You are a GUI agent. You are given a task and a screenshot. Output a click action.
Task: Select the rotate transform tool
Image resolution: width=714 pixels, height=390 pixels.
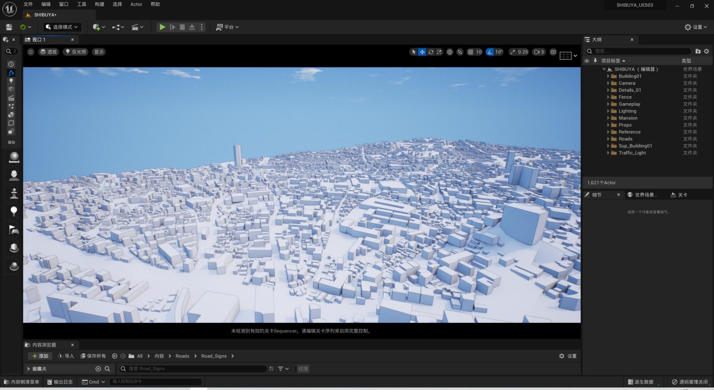[x=431, y=52]
